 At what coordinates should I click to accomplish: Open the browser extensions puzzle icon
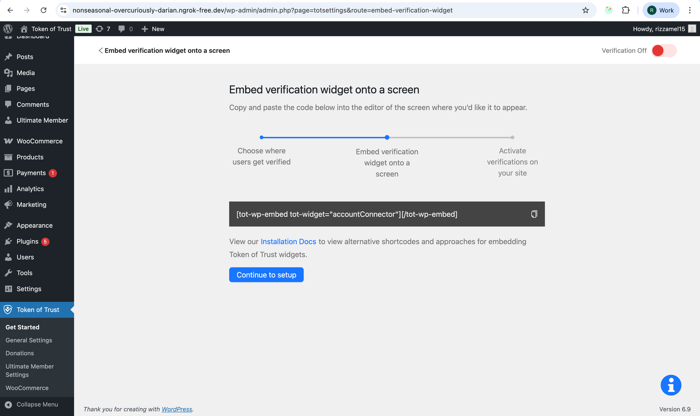point(625,10)
